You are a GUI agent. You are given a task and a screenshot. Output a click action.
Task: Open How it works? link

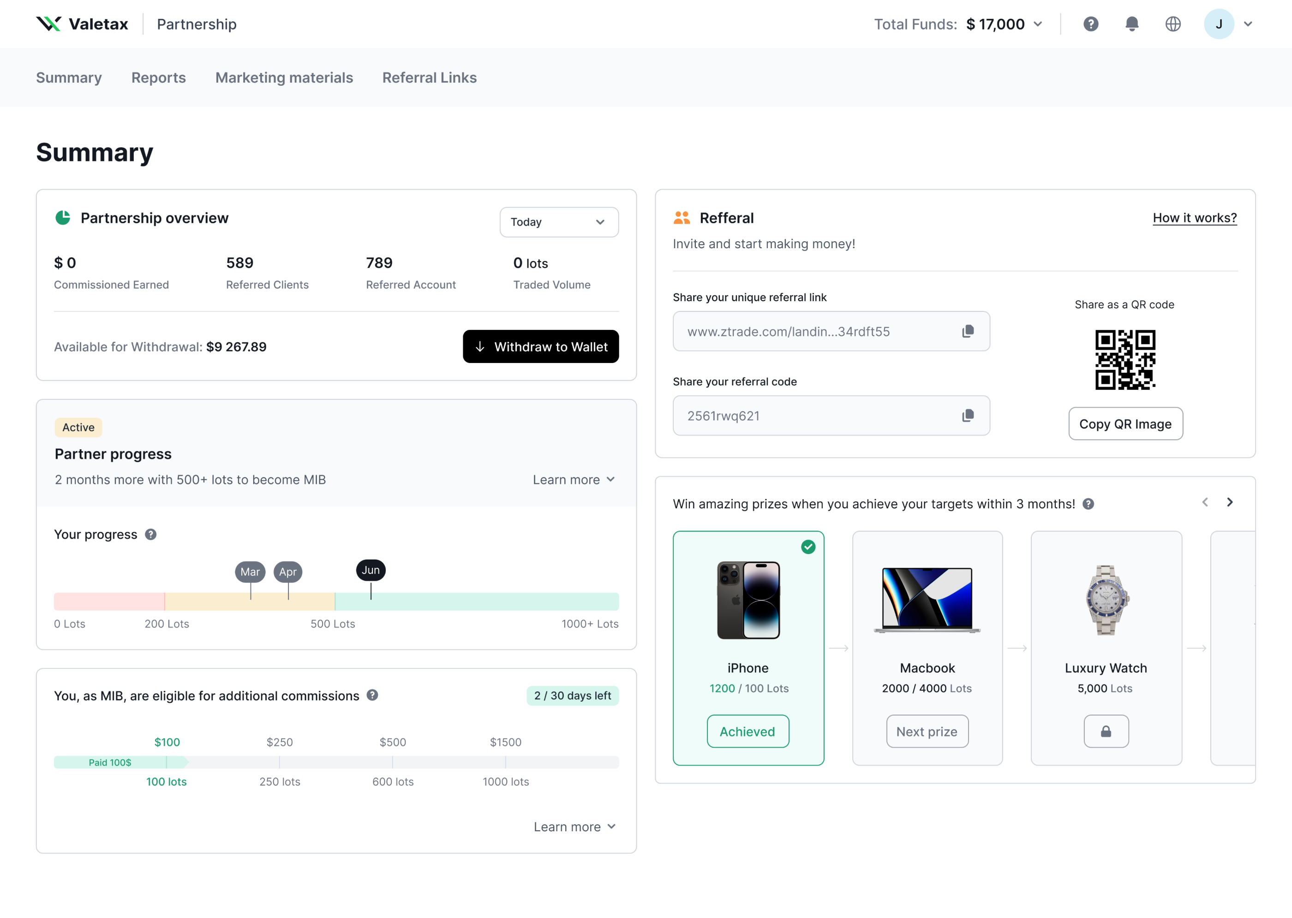pos(1194,218)
